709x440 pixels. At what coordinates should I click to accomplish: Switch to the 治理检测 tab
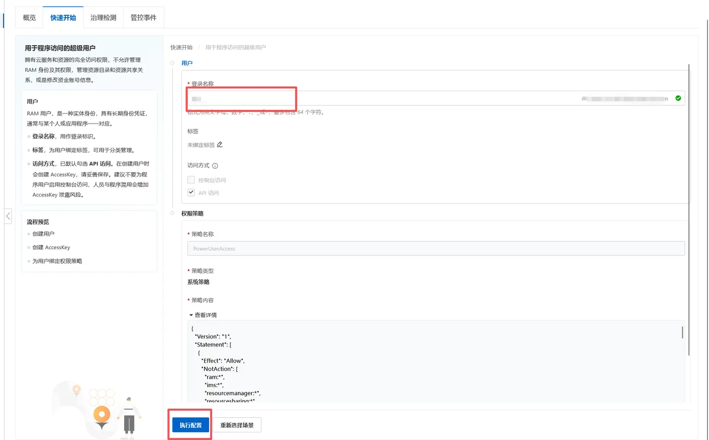point(103,18)
